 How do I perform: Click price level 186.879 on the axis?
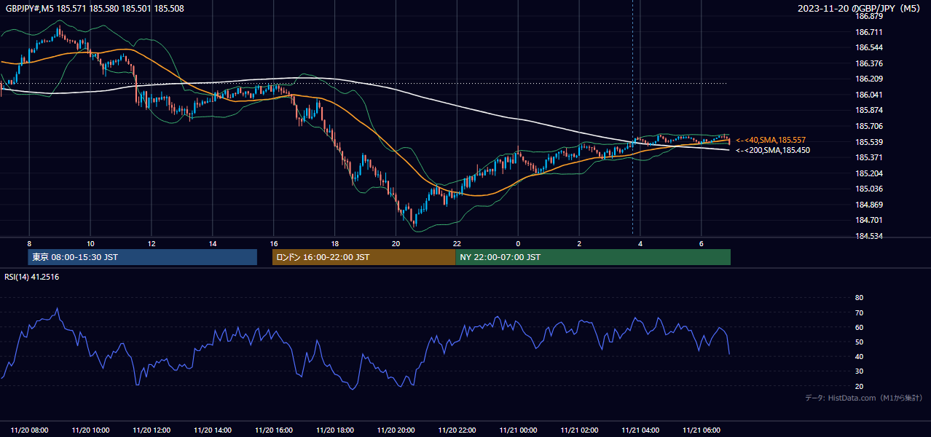pos(869,16)
